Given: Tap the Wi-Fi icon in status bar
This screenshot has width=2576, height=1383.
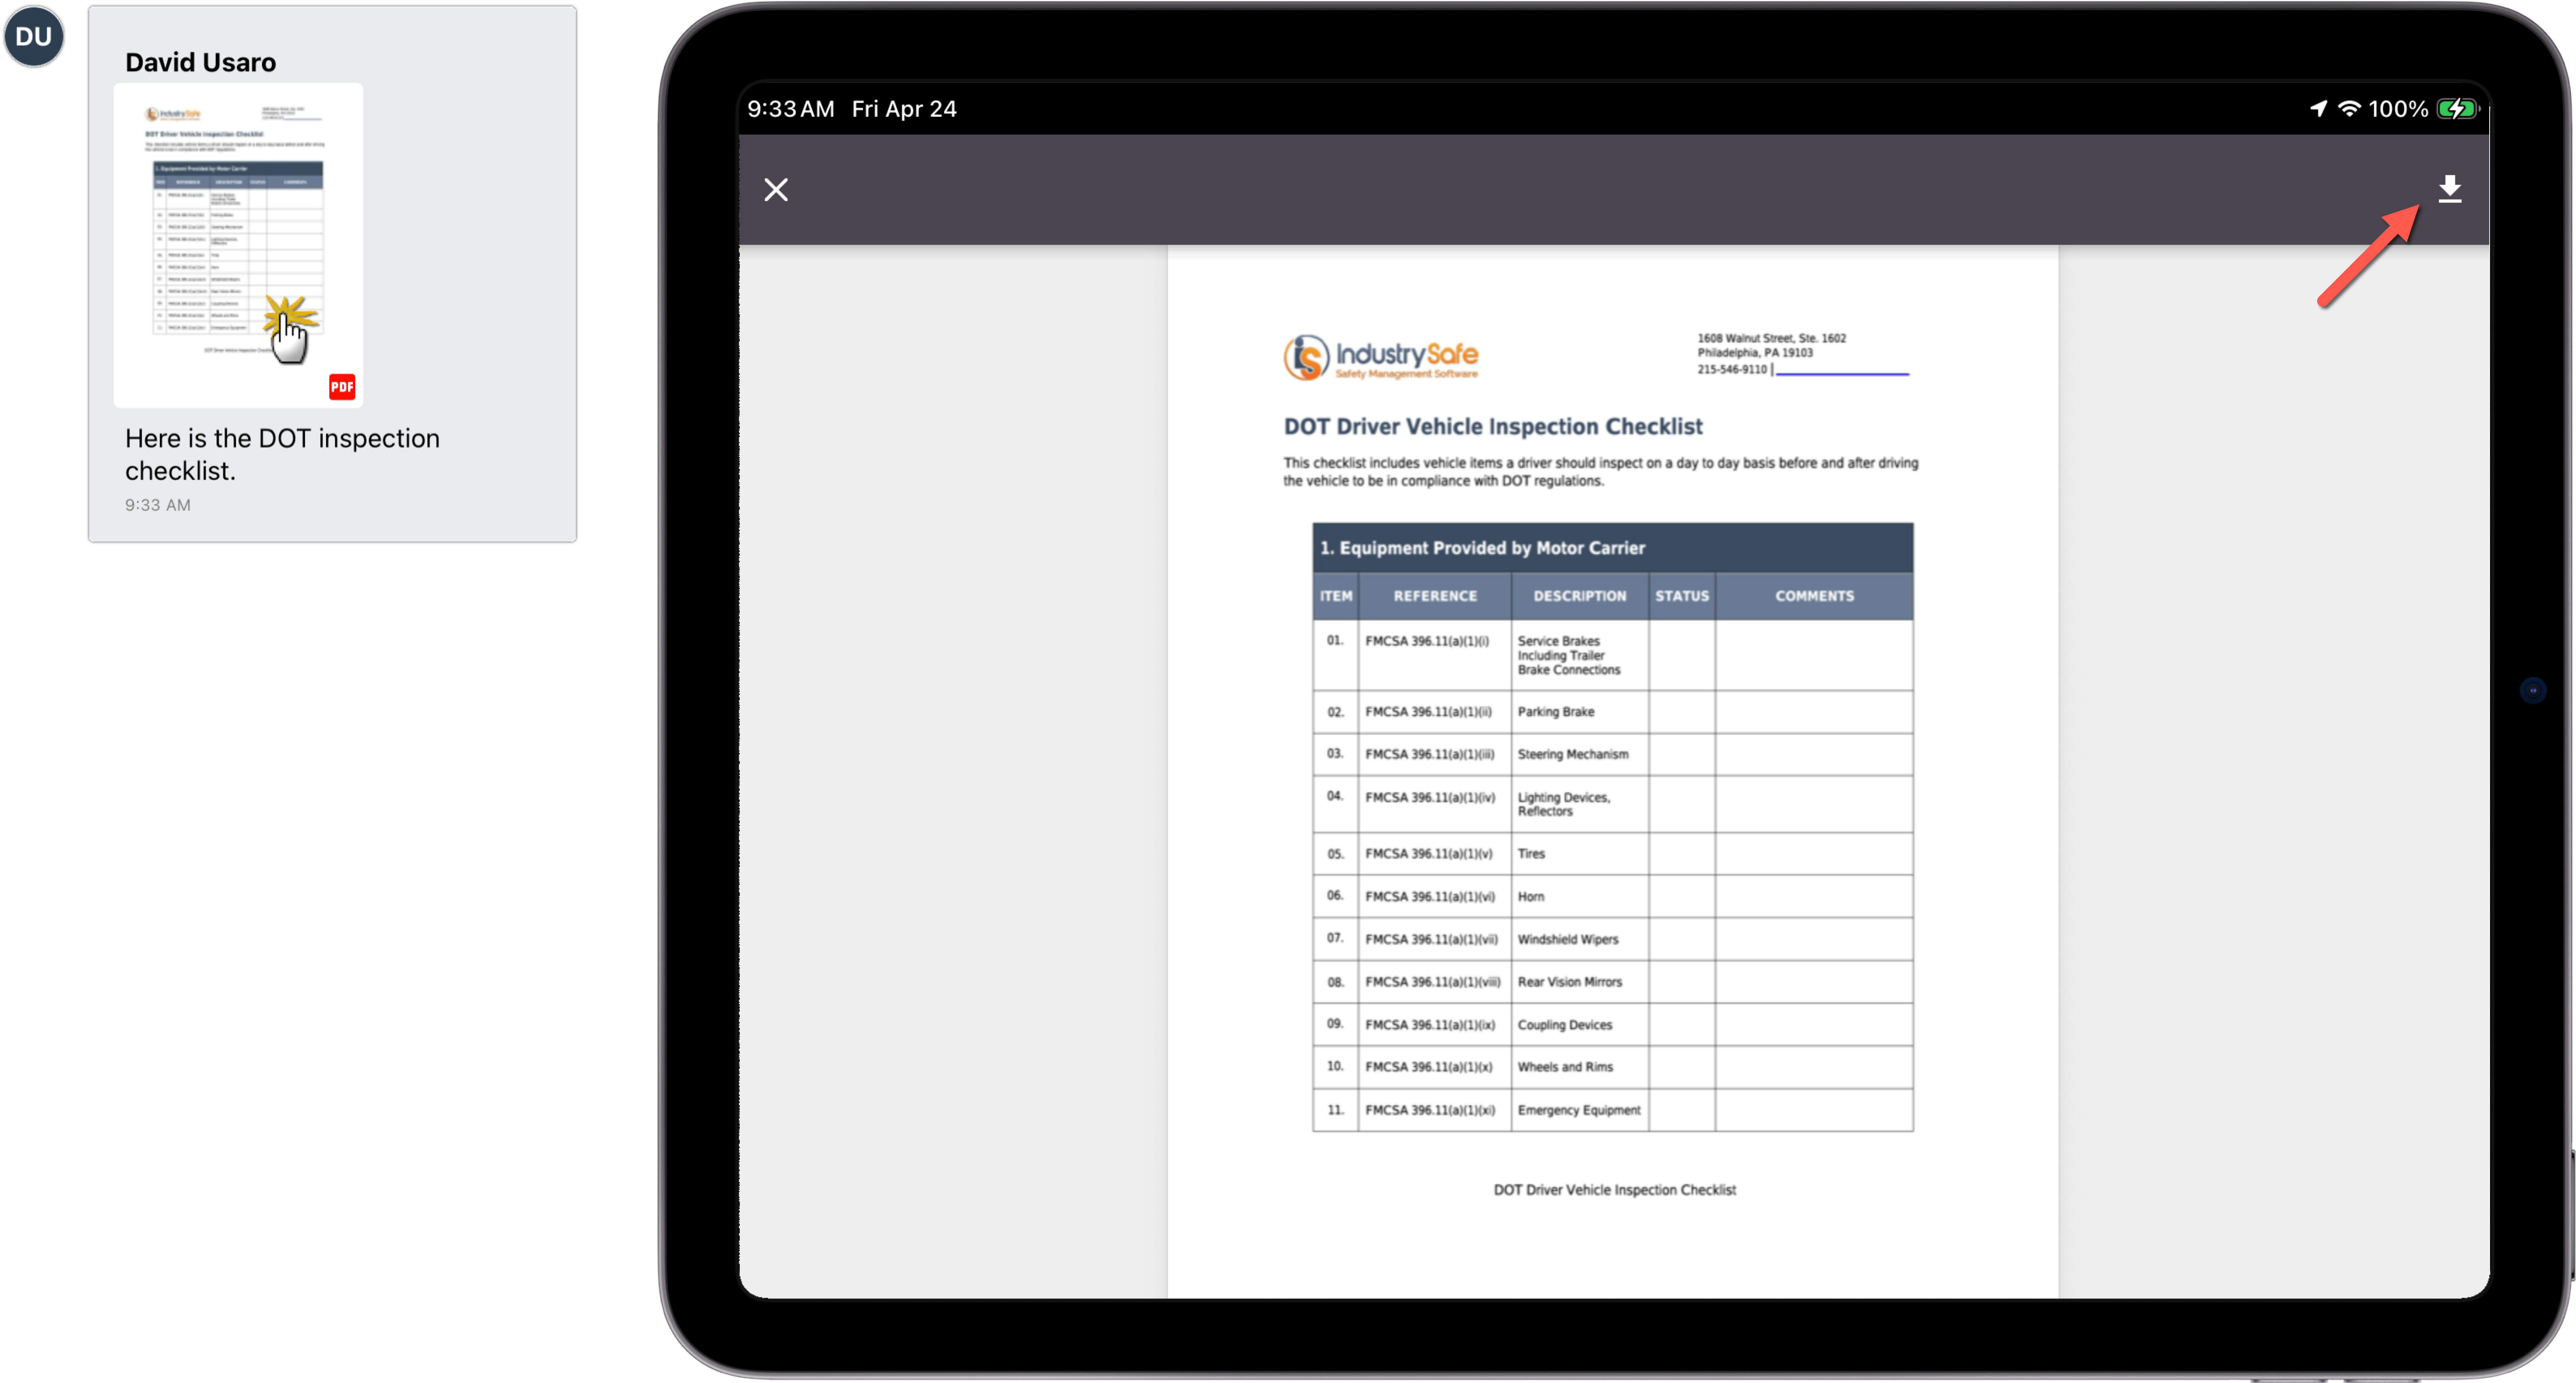Looking at the screenshot, I should 2349,109.
